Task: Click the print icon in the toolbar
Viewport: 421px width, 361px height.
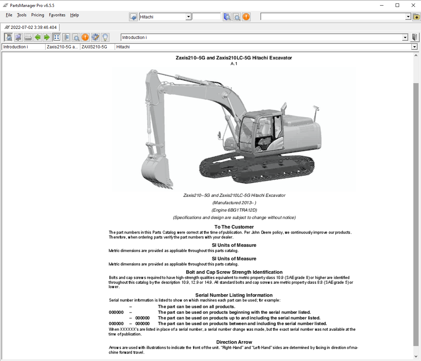Action: pyautogui.click(x=28, y=37)
